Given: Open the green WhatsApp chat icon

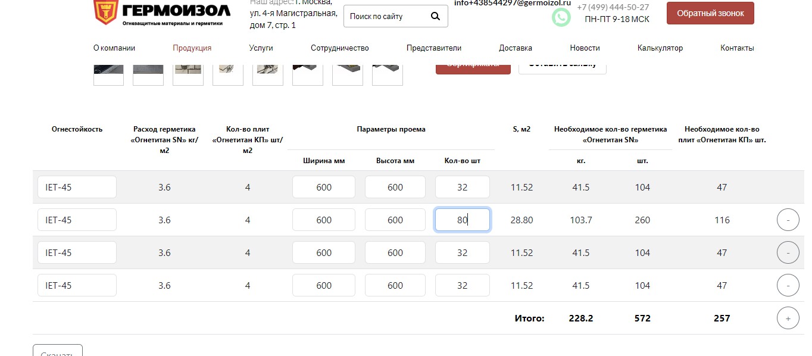Looking at the screenshot, I should [x=561, y=17].
